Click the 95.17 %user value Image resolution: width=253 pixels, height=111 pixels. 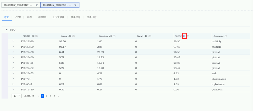click(x=62, y=47)
